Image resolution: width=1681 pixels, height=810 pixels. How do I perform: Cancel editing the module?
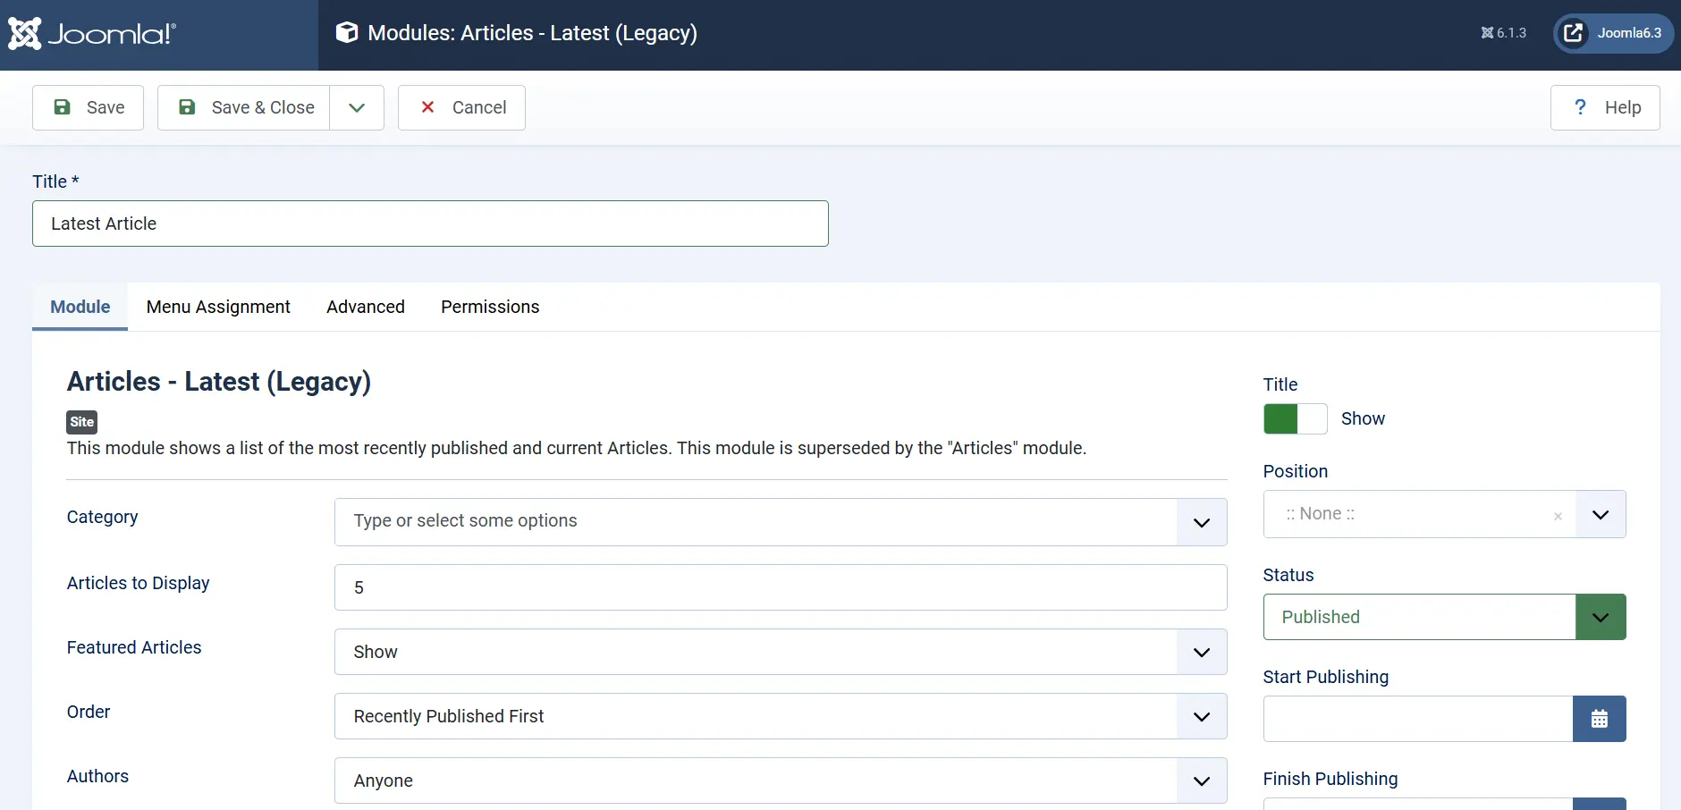point(461,107)
